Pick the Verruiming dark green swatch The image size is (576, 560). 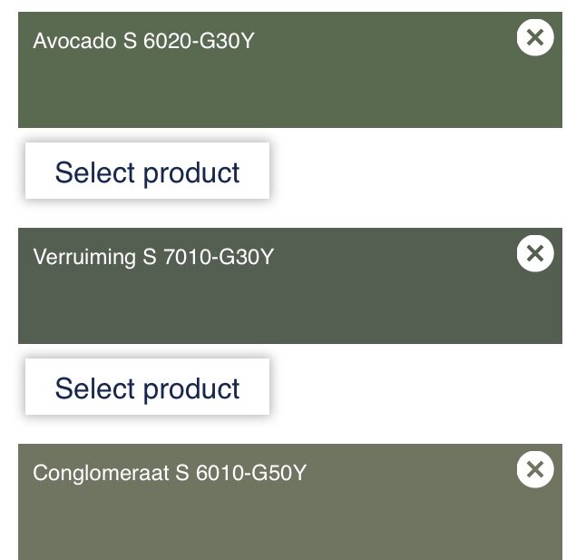tap(290, 286)
